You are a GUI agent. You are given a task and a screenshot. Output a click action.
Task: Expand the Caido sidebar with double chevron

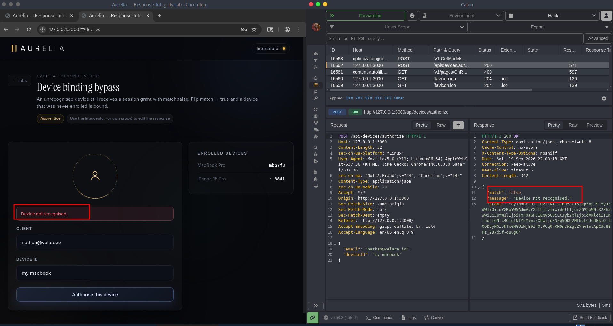316,306
